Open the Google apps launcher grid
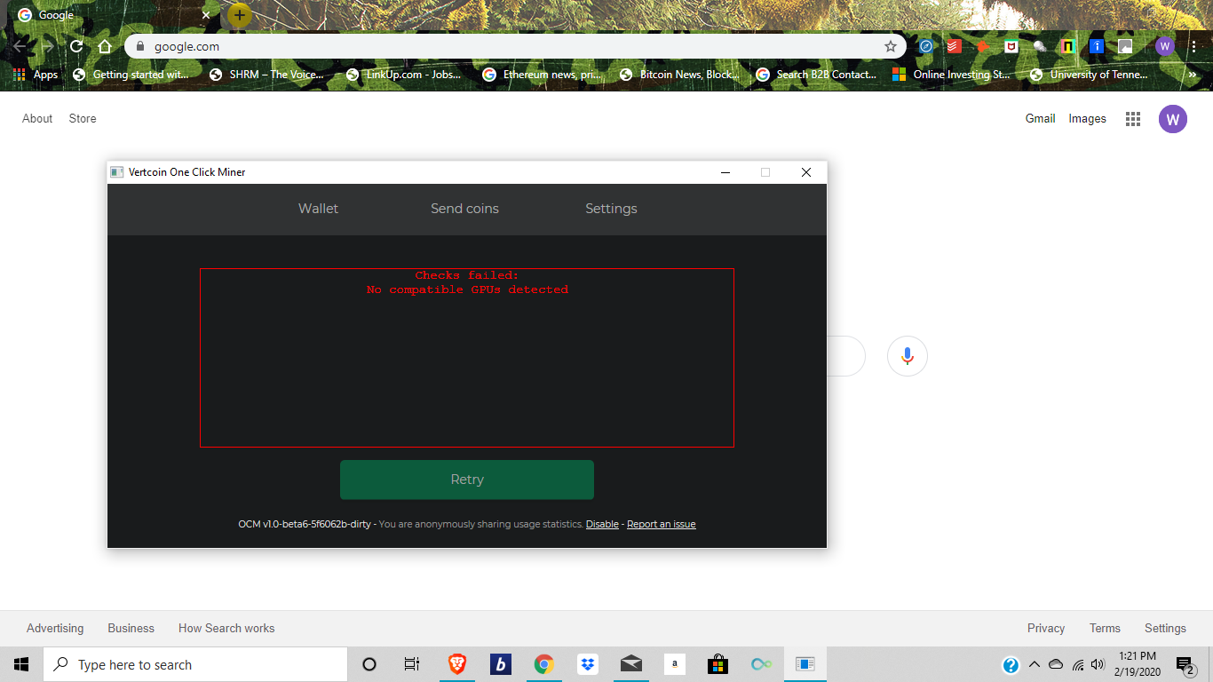This screenshot has height=682, width=1213. point(1132,118)
